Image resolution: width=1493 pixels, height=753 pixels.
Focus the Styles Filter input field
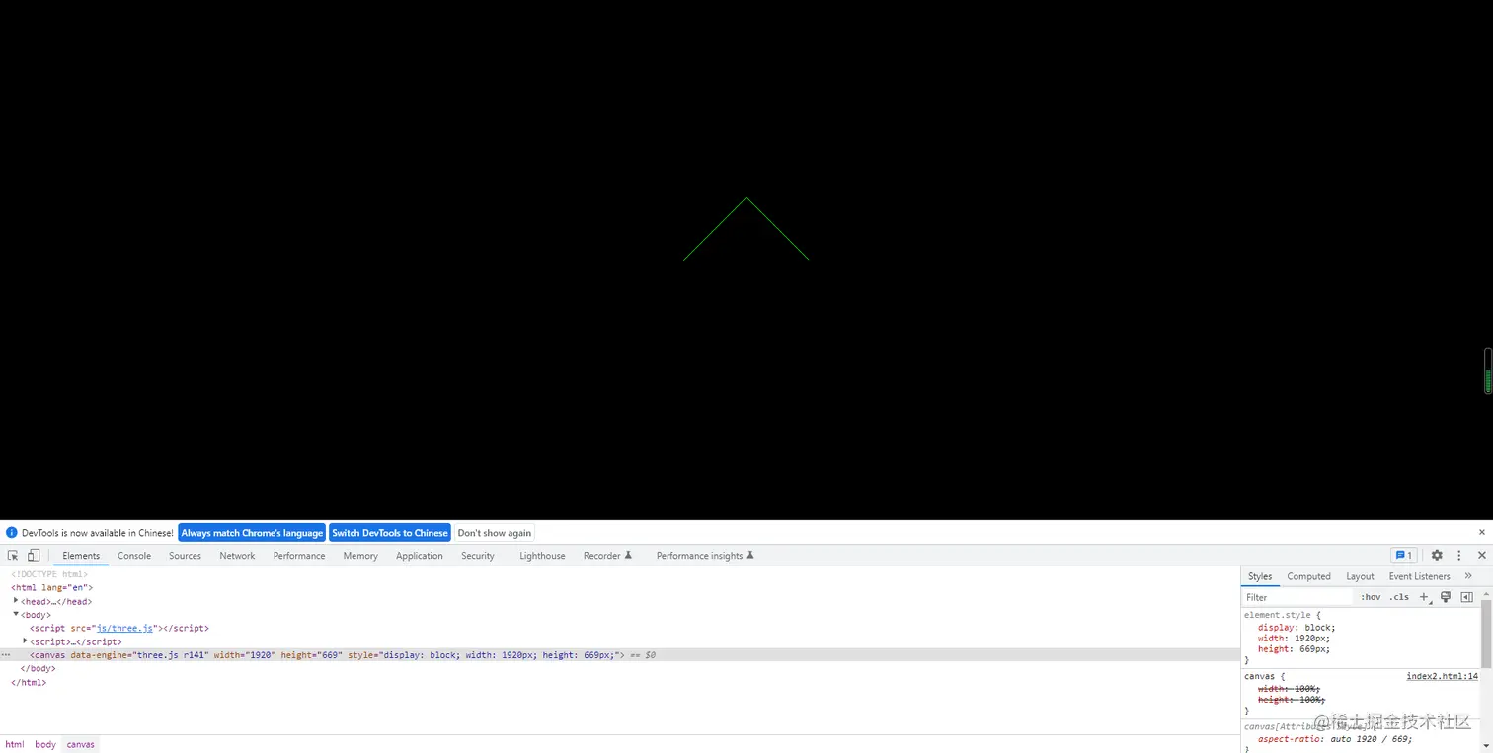pyautogui.click(x=1297, y=597)
